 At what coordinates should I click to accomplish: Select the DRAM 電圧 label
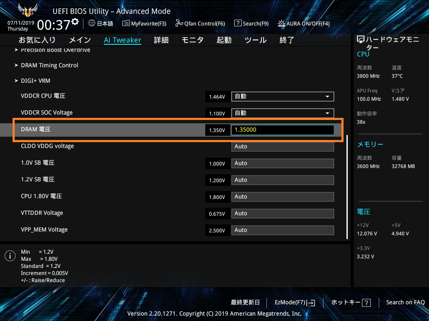coord(36,129)
